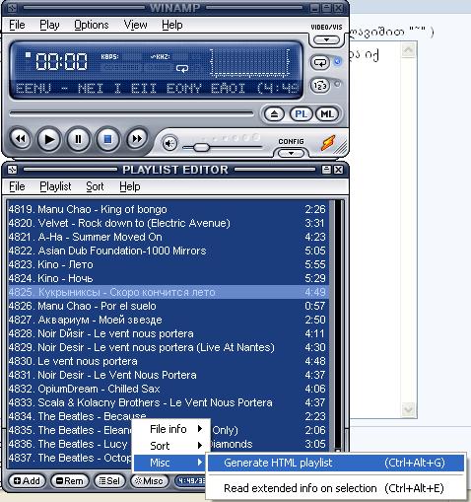Screen dimensions: 471x502
Task: Click the Winamp lightning bolt logo
Action: point(329,143)
